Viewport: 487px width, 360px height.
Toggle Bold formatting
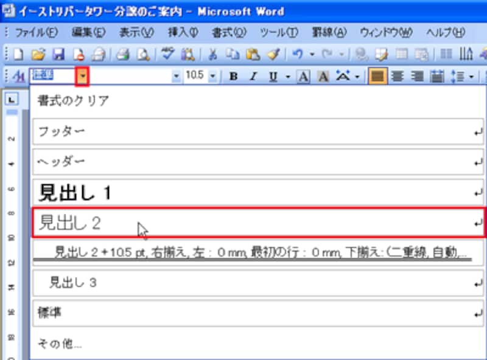tap(233, 77)
